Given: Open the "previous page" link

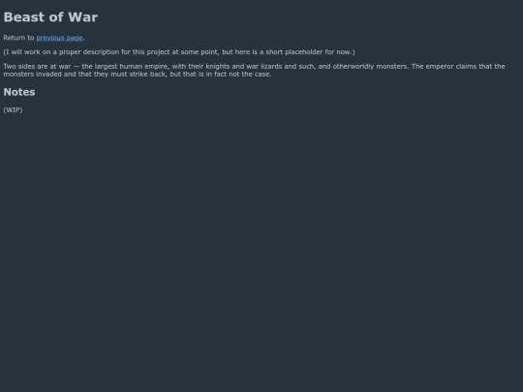Looking at the screenshot, I should click(x=59, y=38).
